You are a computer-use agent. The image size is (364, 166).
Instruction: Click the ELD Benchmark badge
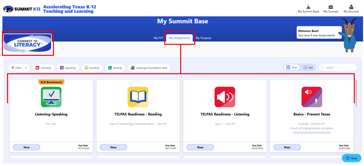tap(51, 82)
